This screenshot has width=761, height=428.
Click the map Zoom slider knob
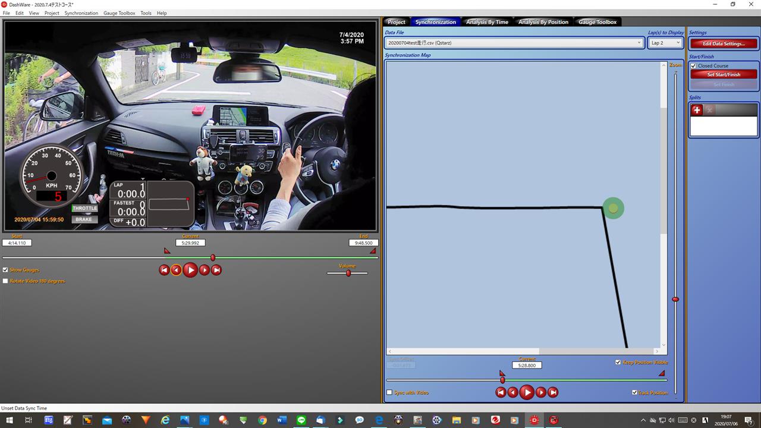(675, 299)
